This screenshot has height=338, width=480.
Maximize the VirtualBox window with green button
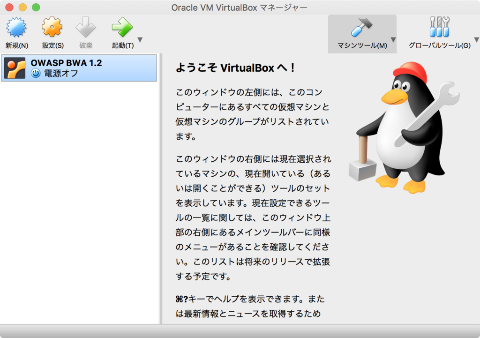pos(36,8)
